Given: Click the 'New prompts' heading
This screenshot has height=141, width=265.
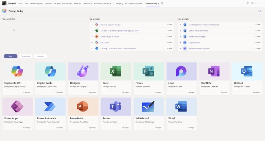Looking at the screenshot, I should [183, 19].
